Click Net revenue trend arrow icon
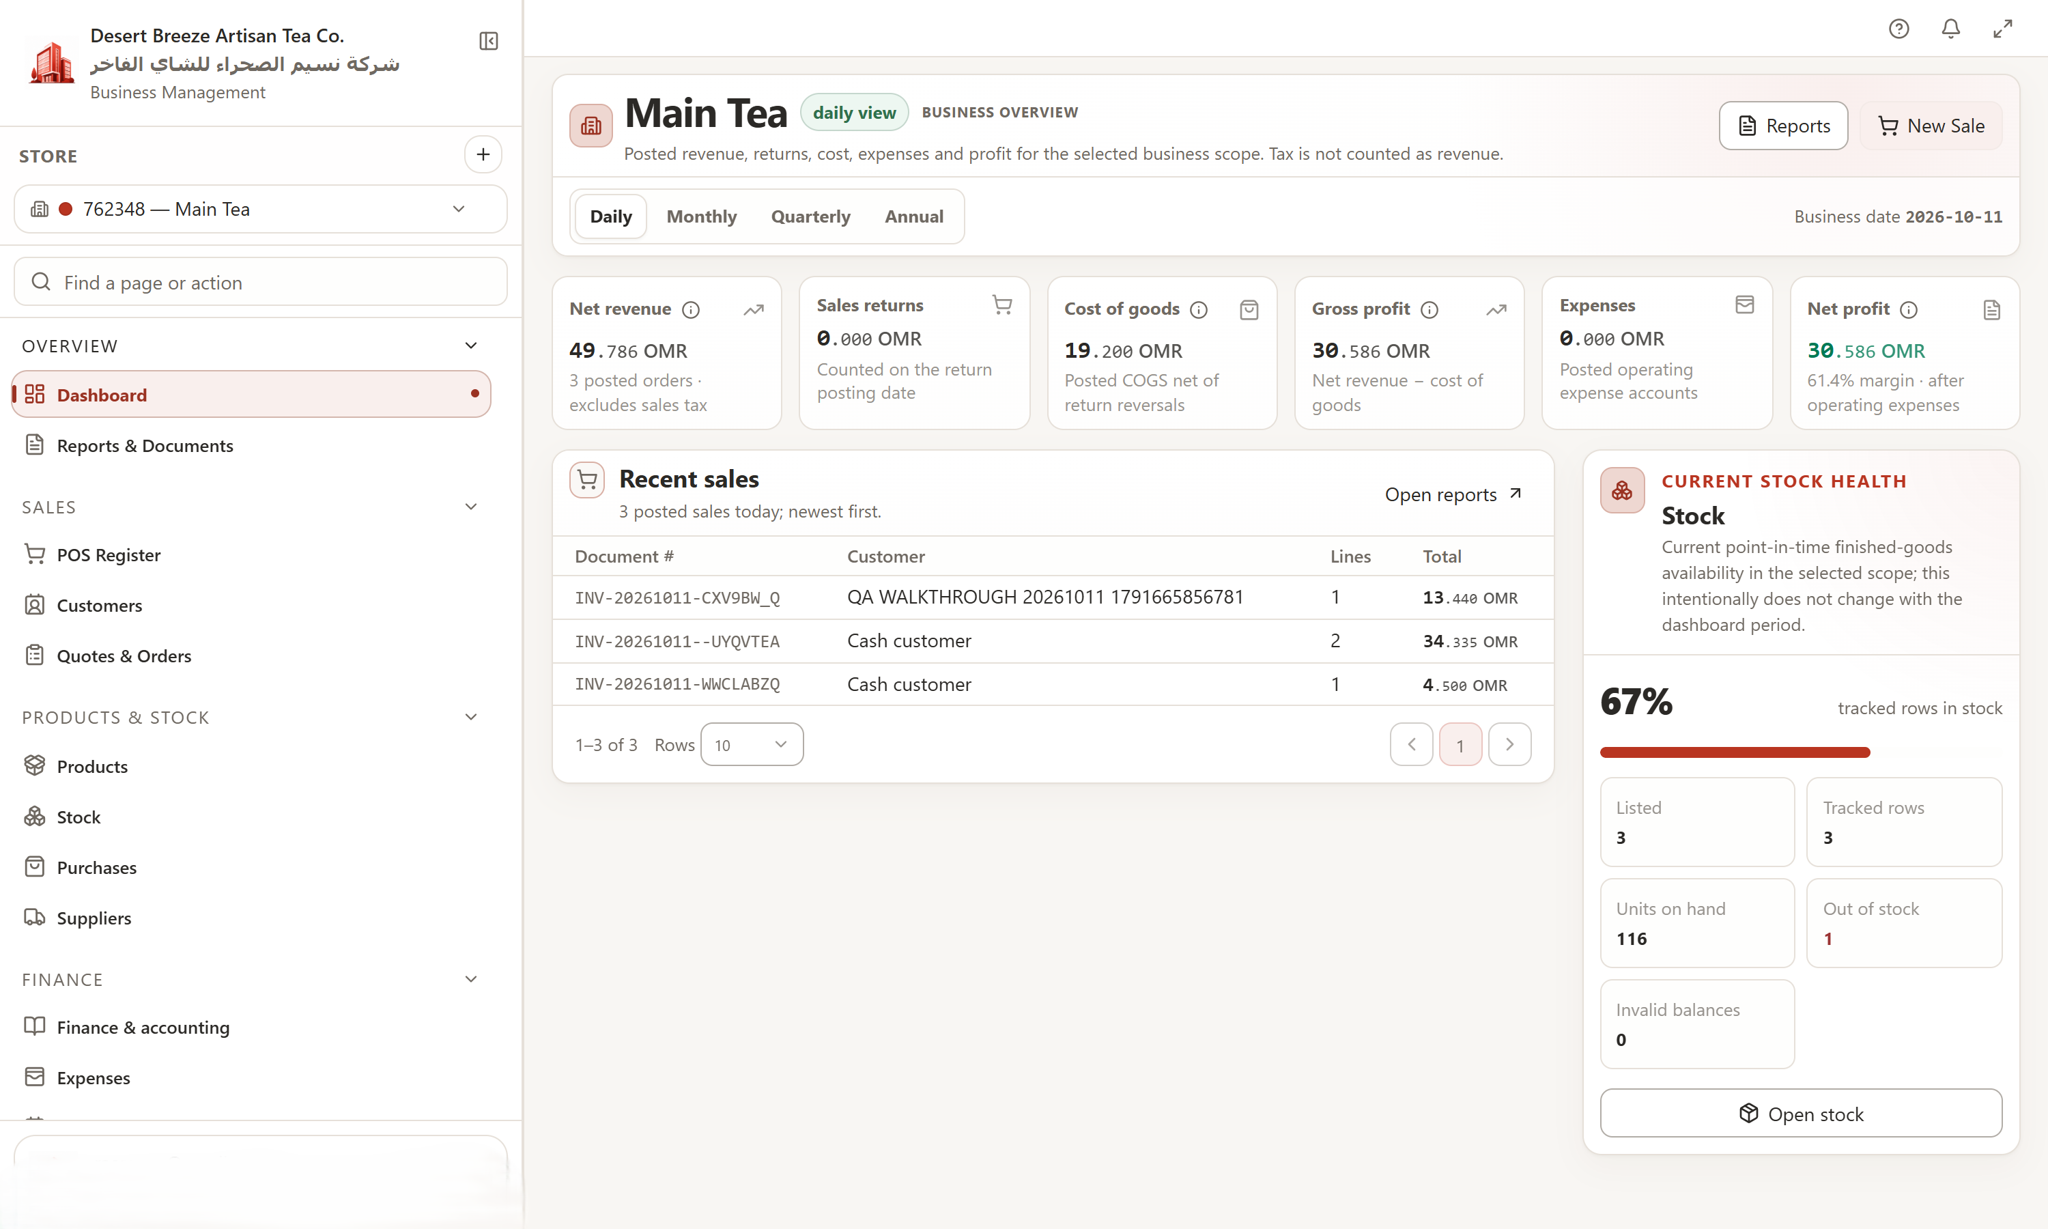The height and width of the screenshot is (1229, 2048). (x=753, y=310)
